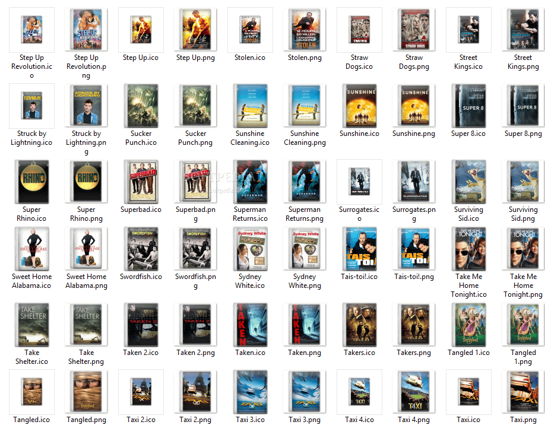The width and height of the screenshot is (545, 428).
Task: Click the 'Taxi.ico' file name
Action: (468, 420)
